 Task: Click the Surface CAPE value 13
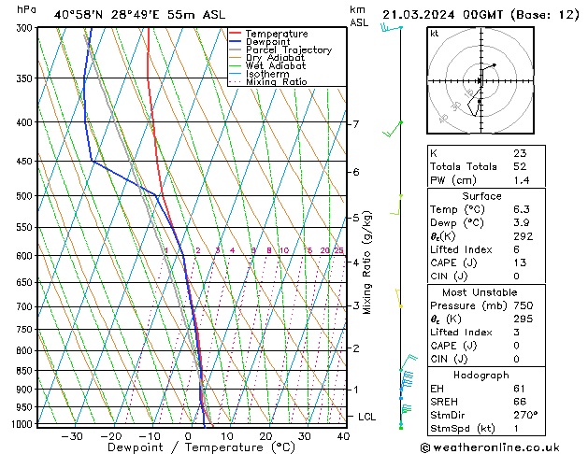(520, 262)
